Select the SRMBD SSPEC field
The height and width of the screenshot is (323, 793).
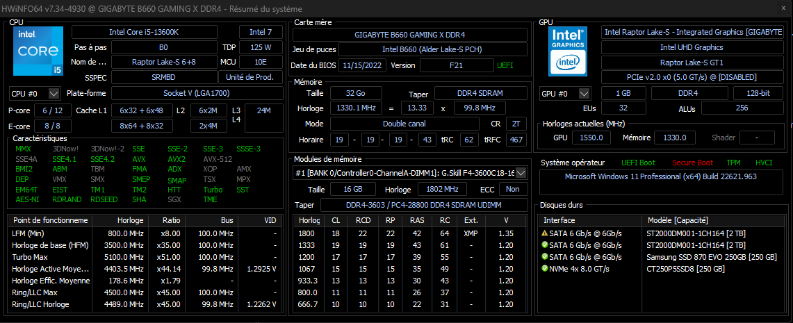[x=164, y=77]
